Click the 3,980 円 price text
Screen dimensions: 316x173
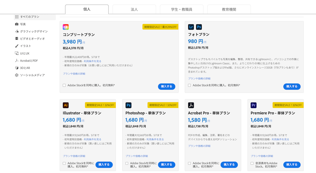pos(72,42)
